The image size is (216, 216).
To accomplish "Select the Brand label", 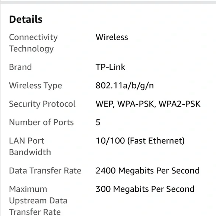I will 20,67.
